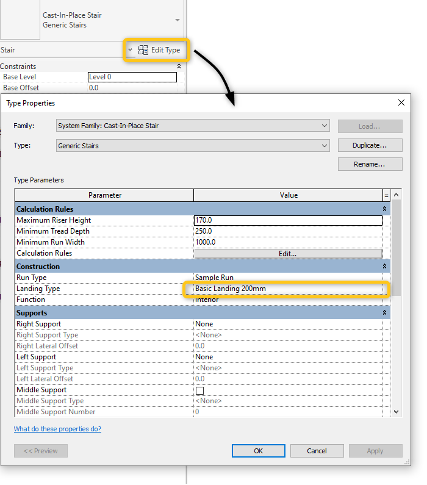Click the Parameter column header
Viewport: 427px width, 485px height.
[104, 195]
